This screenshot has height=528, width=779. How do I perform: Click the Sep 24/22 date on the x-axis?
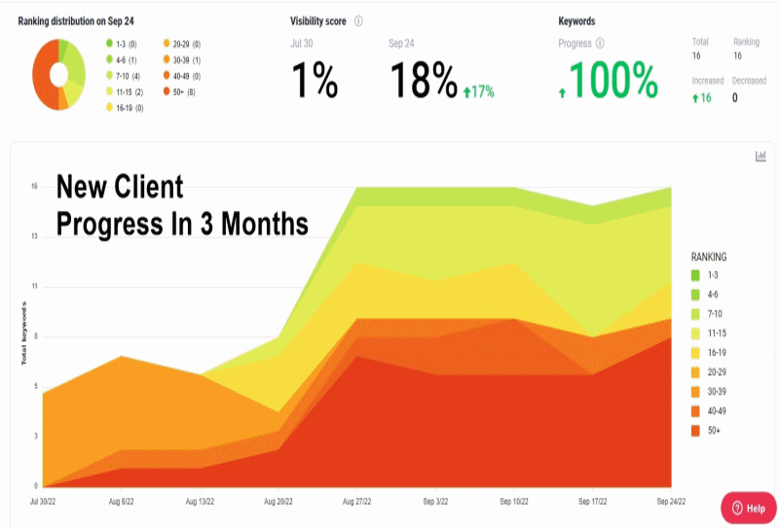coord(672,501)
